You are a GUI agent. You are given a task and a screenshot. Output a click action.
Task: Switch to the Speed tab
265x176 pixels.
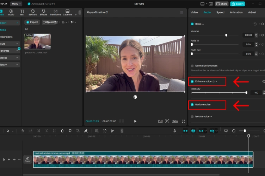click(220, 12)
